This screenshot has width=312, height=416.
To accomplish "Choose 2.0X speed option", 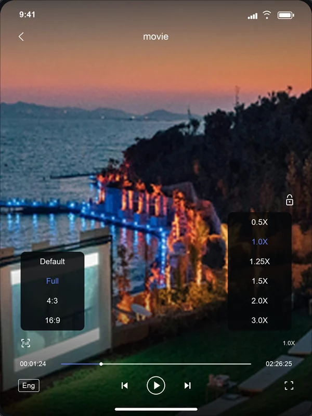I will click(259, 301).
